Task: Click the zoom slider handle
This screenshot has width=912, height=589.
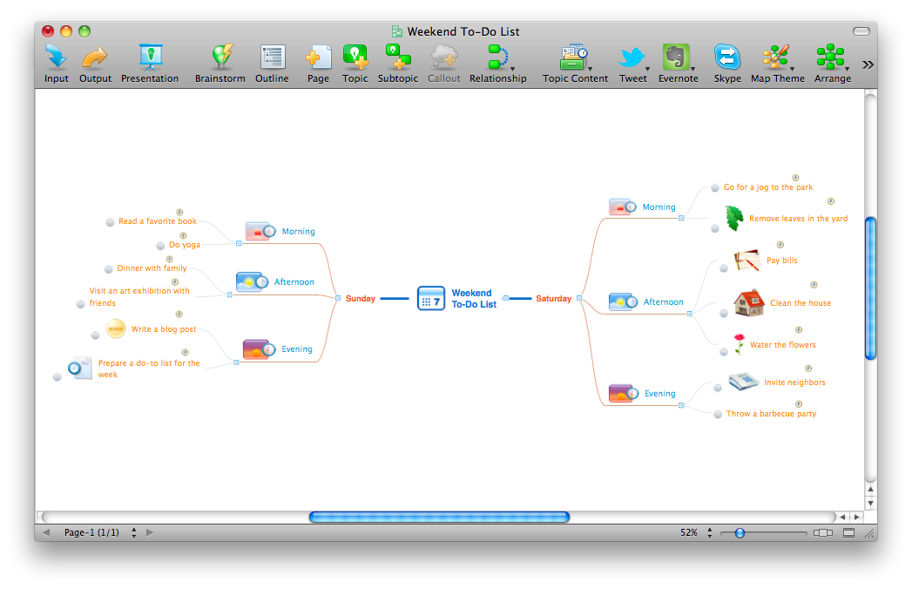Action: 740,532
